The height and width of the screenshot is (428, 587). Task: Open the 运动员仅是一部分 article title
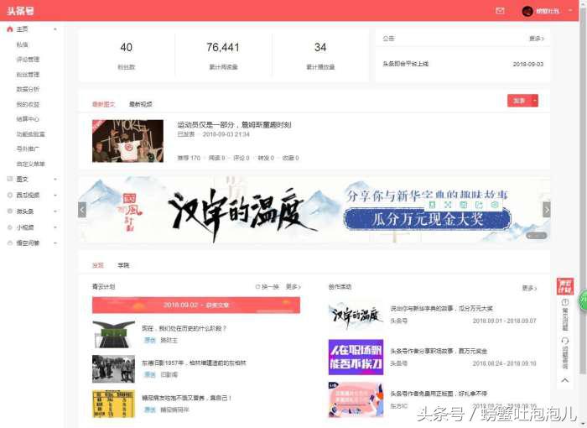(x=234, y=125)
